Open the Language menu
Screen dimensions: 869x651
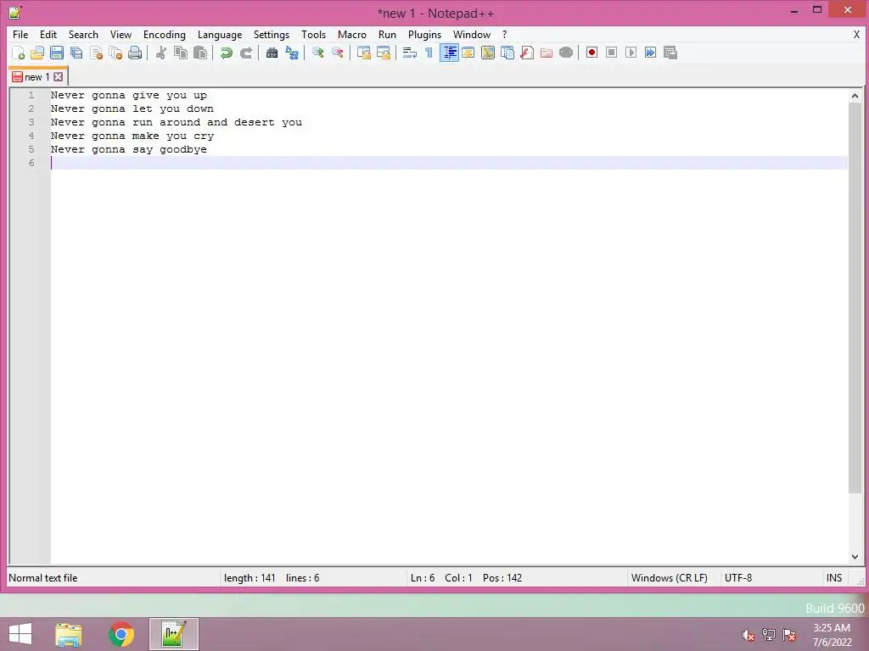[220, 34]
